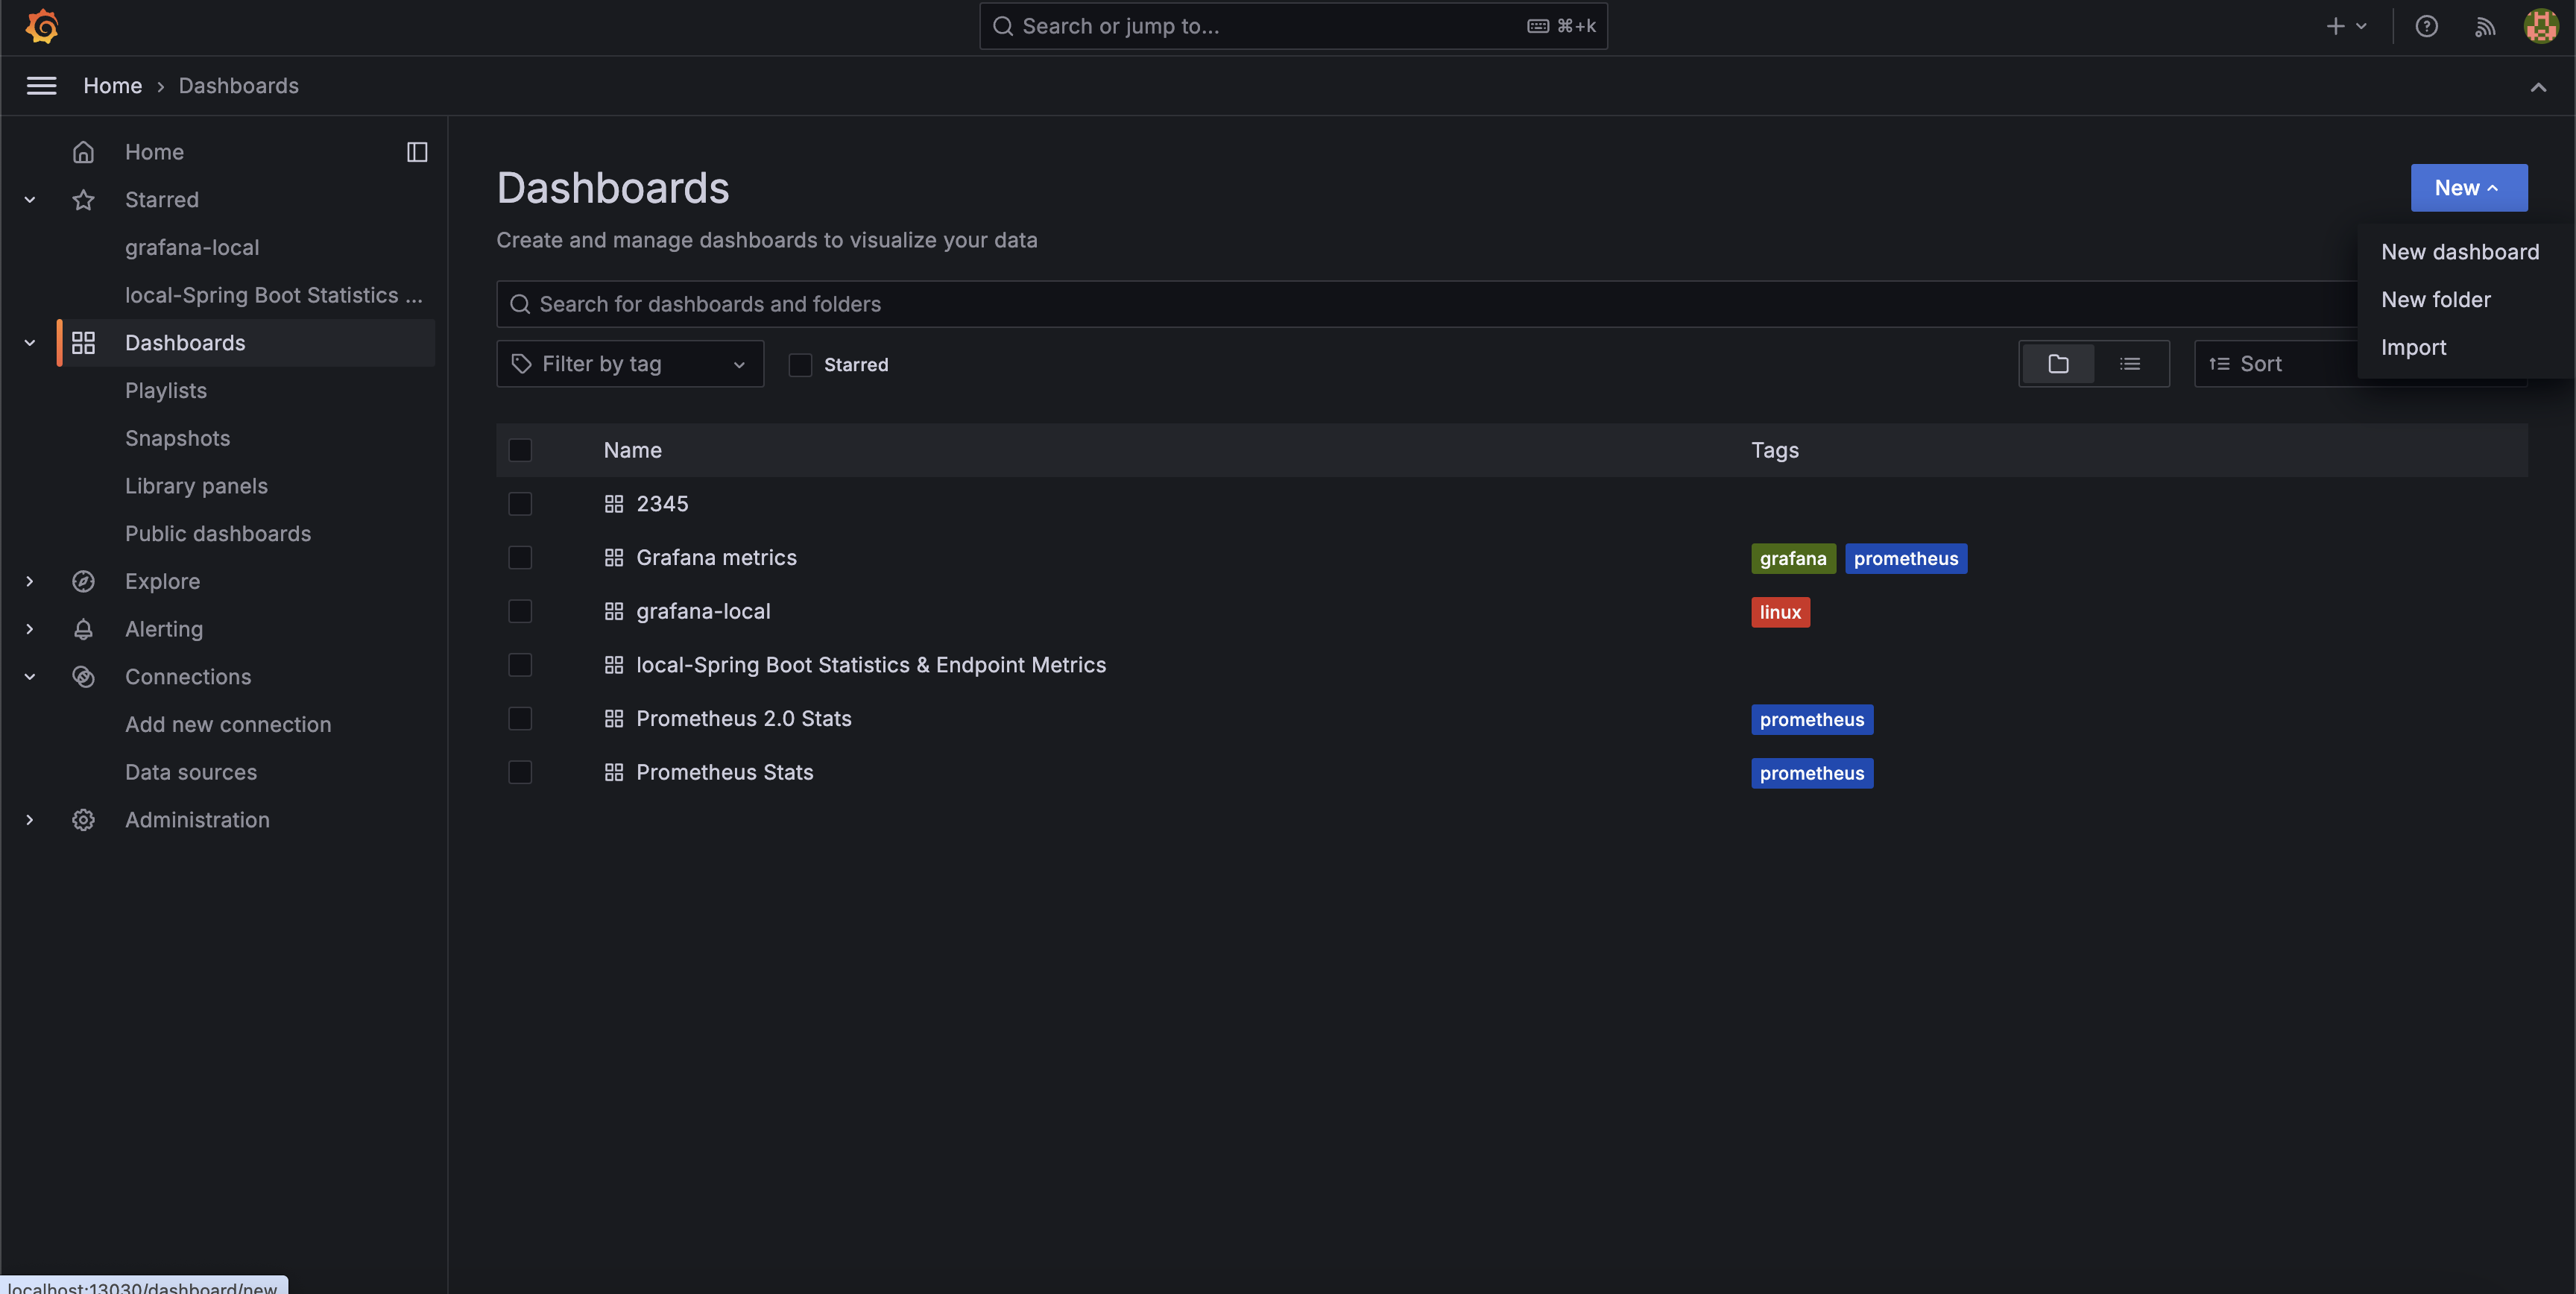This screenshot has width=2576, height=1294.
Task: Open Playlists in the sidebar
Action: point(166,391)
